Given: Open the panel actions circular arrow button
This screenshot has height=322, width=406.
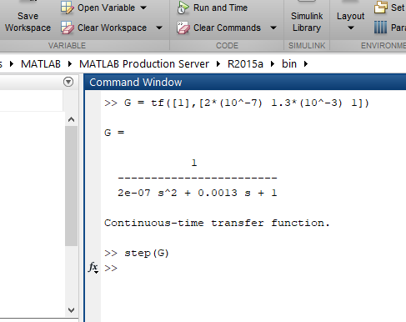Looking at the screenshot, I should click(x=68, y=82).
